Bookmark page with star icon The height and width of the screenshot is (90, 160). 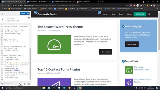coord(127,5)
